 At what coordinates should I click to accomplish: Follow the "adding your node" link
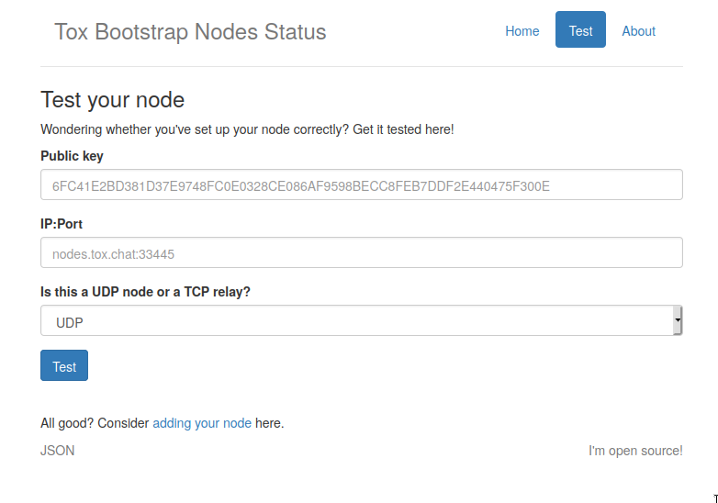click(202, 423)
